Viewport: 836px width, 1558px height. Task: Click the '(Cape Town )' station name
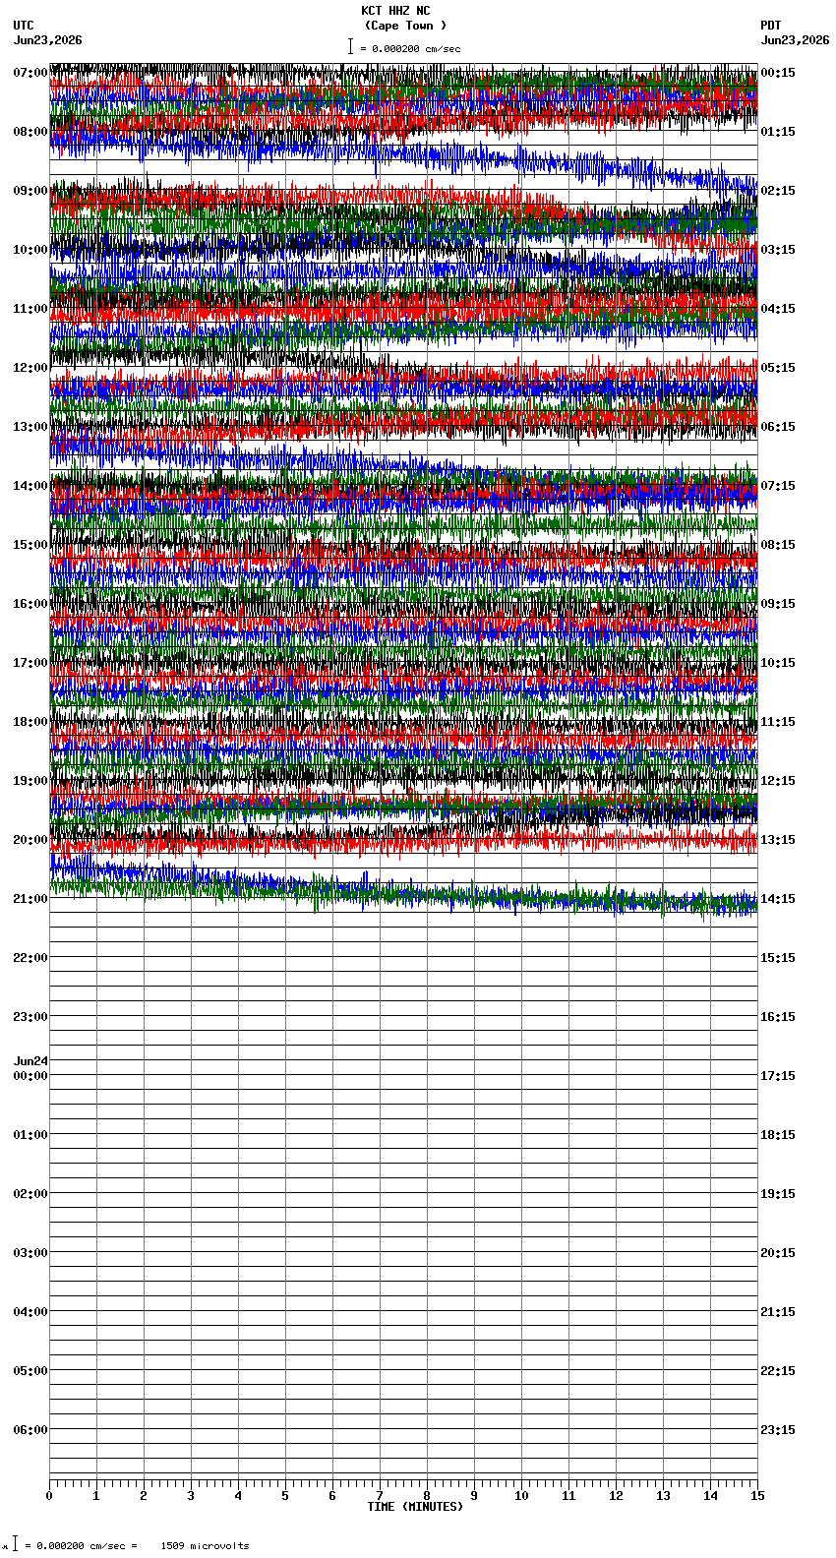[x=405, y=26]
